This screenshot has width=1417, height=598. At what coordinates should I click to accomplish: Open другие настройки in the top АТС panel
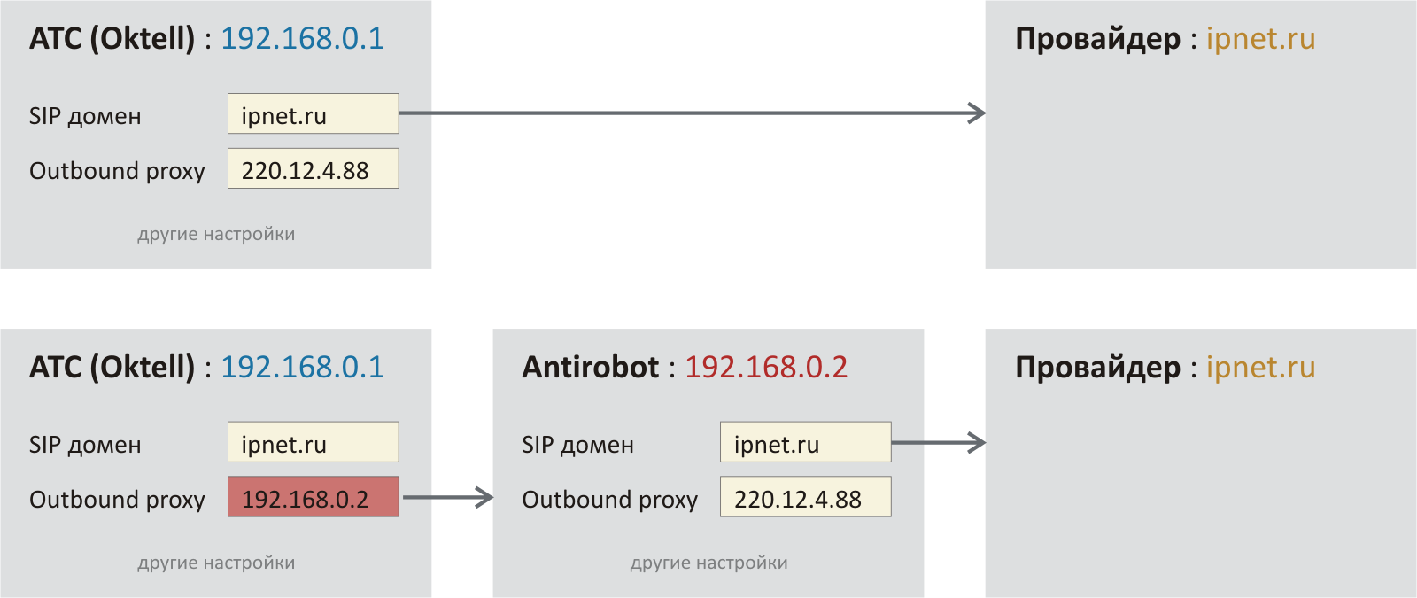(216, 235)
